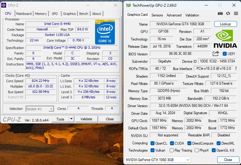
Task: Click the Core Voltage value 0.706 V
Action: [x=78, y=40]
